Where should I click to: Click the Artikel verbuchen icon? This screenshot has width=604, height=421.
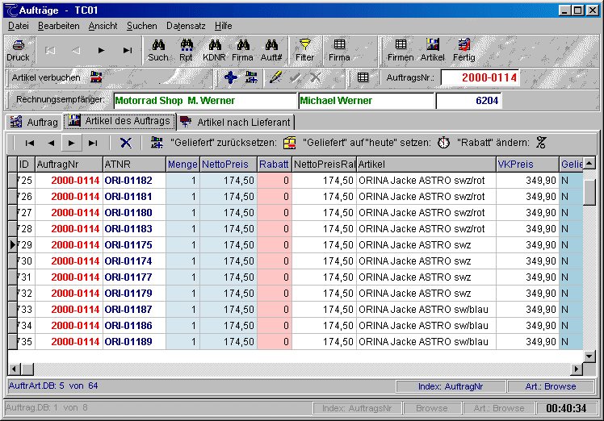[x=97, y=77]
